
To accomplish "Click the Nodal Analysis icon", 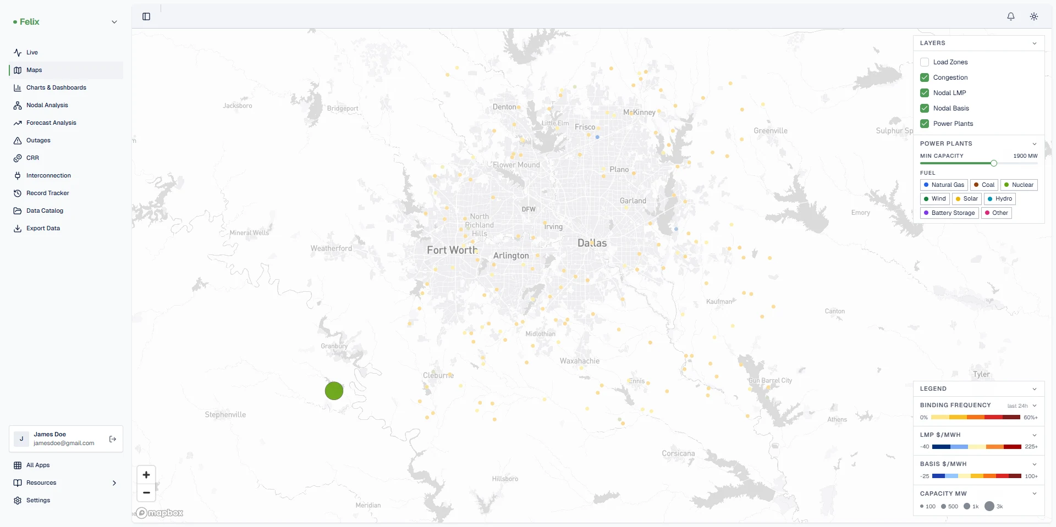I will pos(18,106).
